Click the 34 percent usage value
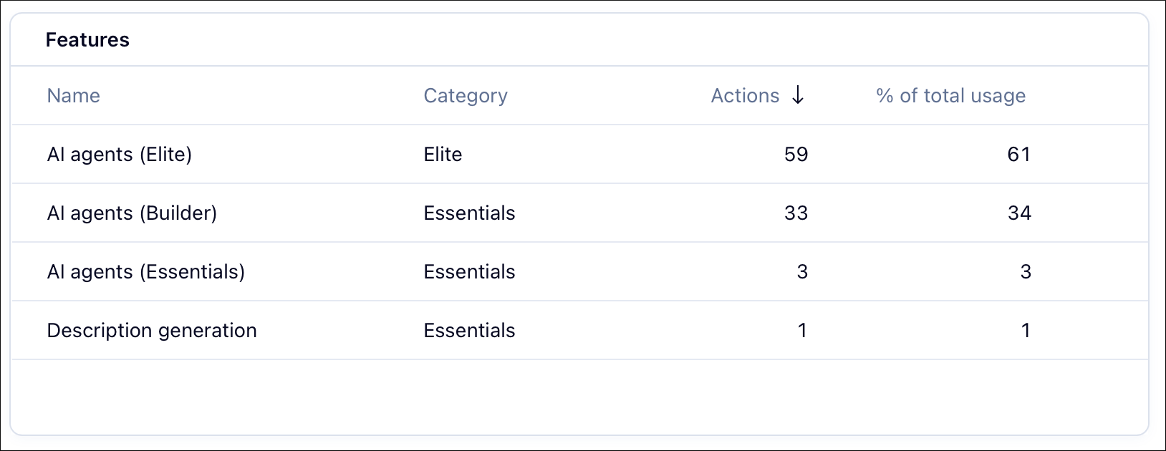Image resolution: width=1166 pixels, height=451 pixels. tap(1019, 213)
